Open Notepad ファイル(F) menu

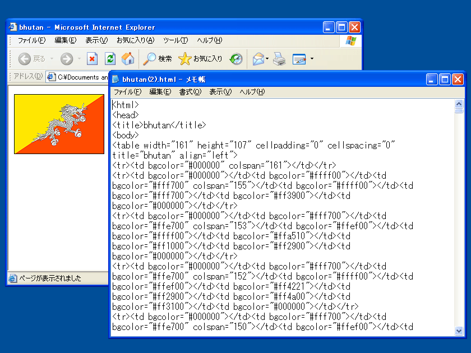[127, 92]
